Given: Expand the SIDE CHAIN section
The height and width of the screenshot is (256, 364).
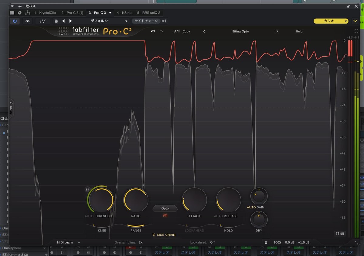Looking at the screenshot, I should click(164, 235).
